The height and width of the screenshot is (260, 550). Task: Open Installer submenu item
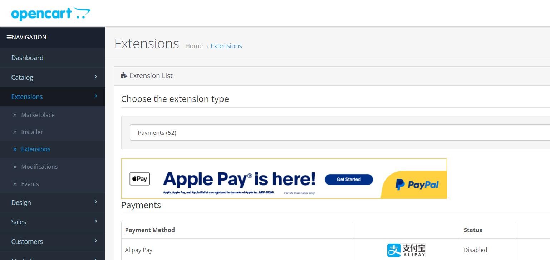[32, 132]
